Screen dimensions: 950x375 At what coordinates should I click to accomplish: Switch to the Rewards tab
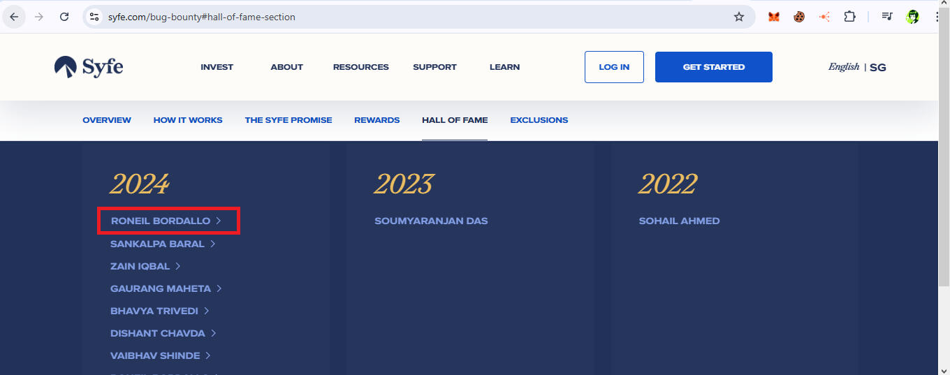pos(377,120)
